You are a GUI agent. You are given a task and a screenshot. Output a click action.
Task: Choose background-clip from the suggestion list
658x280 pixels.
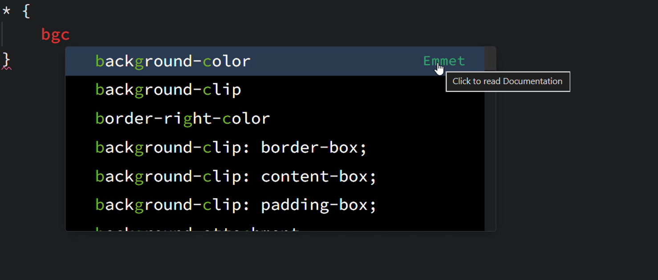coord(168,89)
